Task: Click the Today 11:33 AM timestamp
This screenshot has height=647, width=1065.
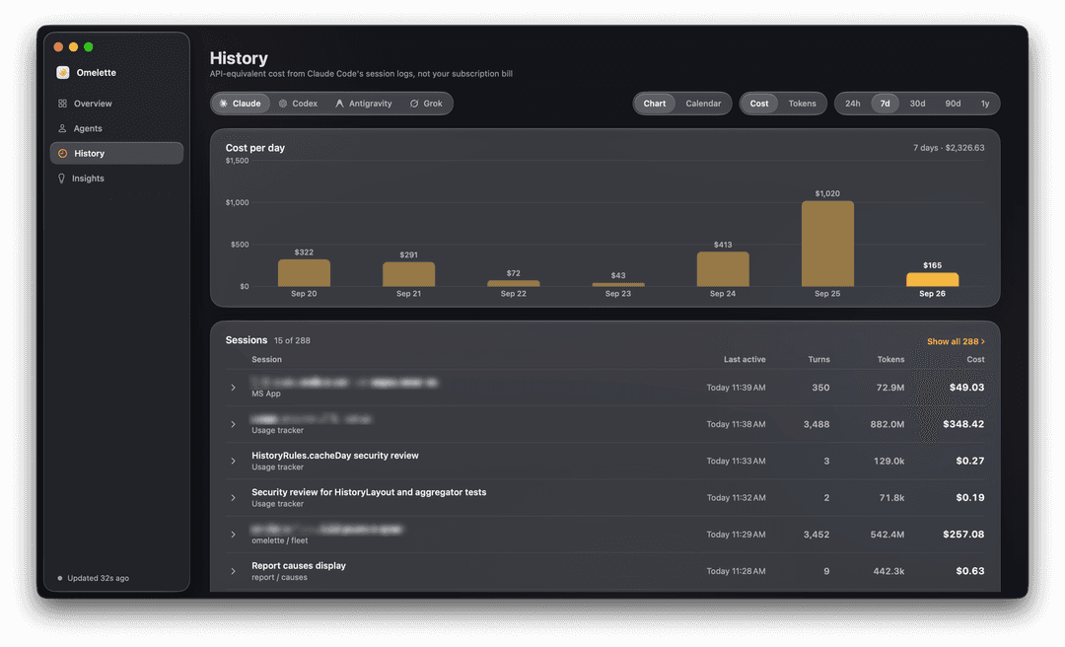Action: point(736,461)
